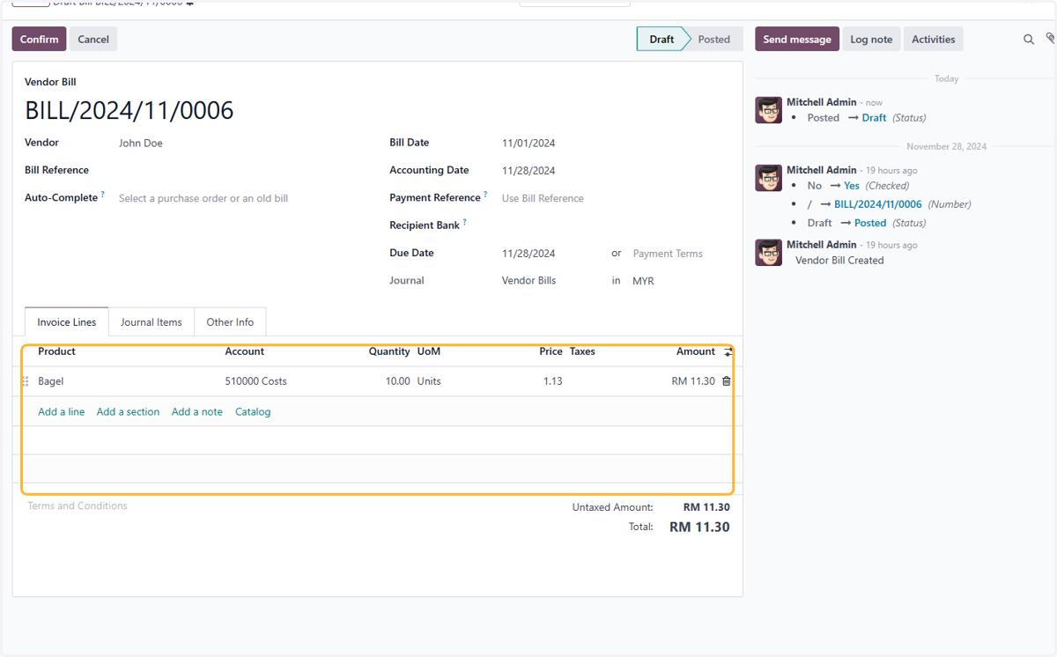The image size is (1057, 657).
Task: Grab the drag handle of the Bagel row
Action: coord(26,381)
